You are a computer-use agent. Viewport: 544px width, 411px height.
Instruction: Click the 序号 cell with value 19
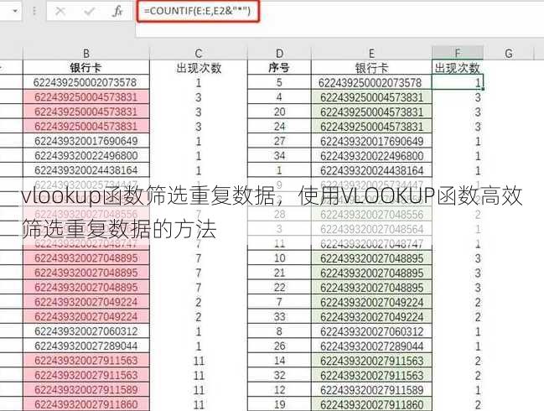tap(279, 404)
